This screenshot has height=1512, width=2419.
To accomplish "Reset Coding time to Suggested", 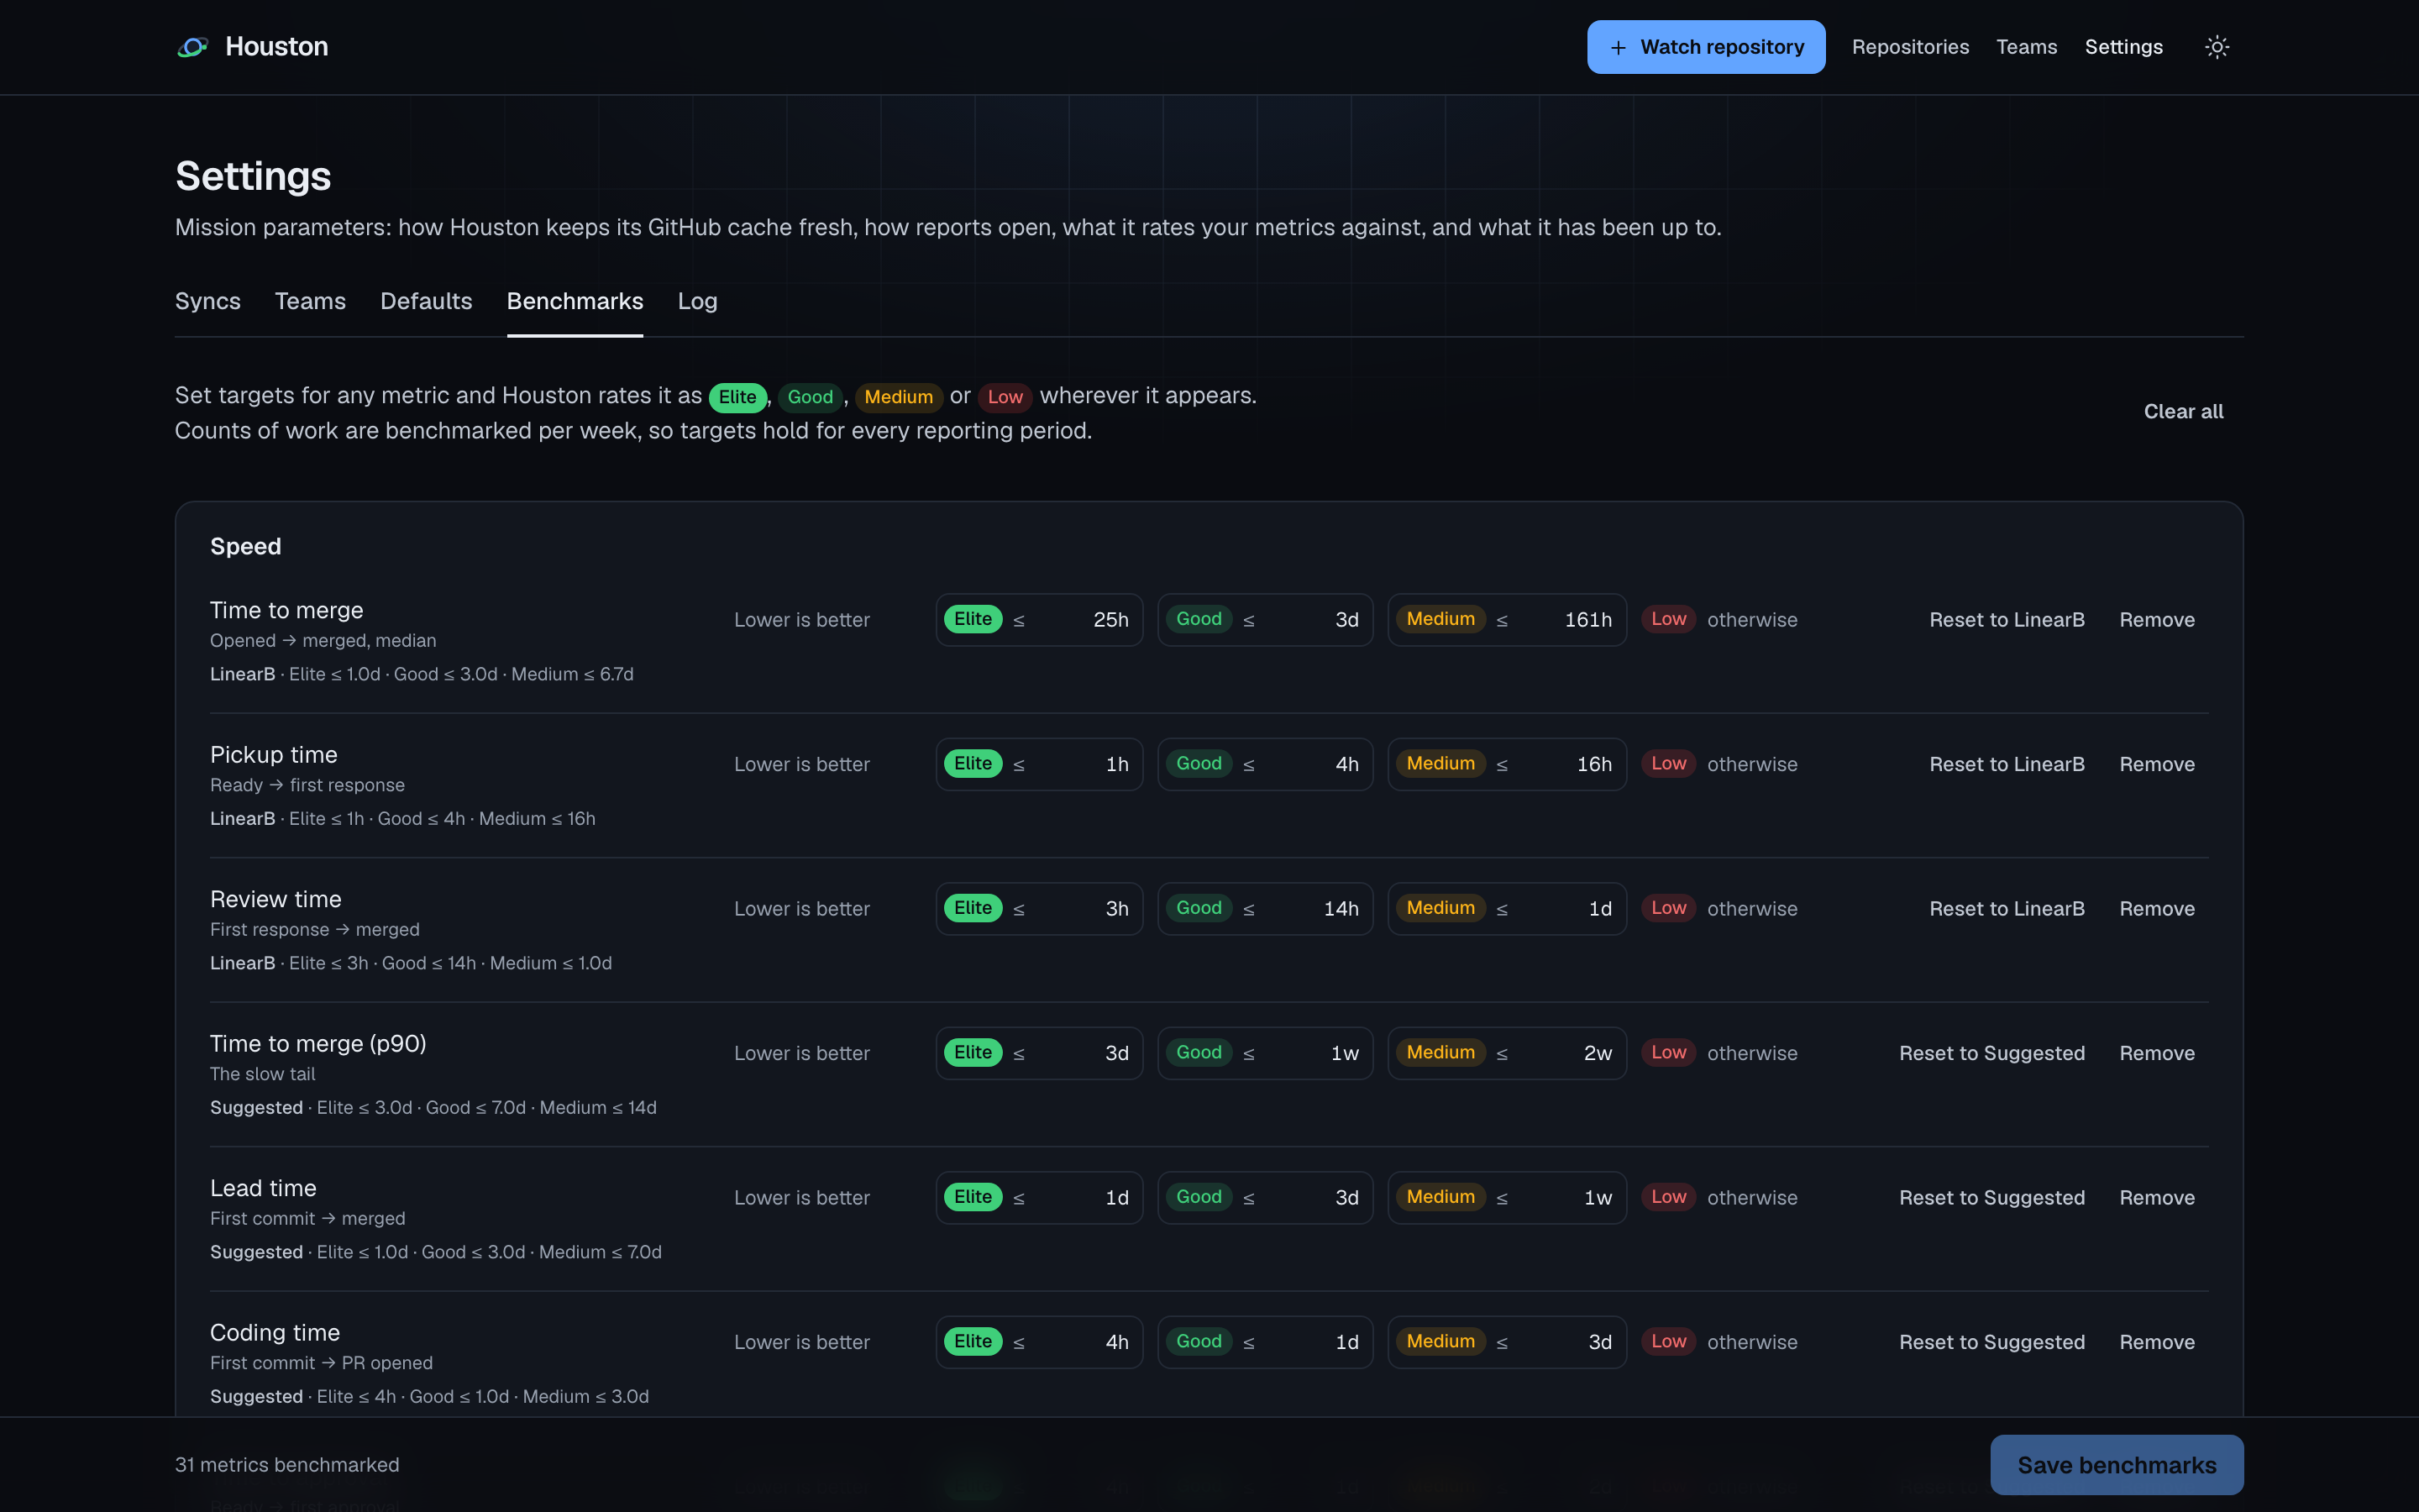I will 1991,1342.
